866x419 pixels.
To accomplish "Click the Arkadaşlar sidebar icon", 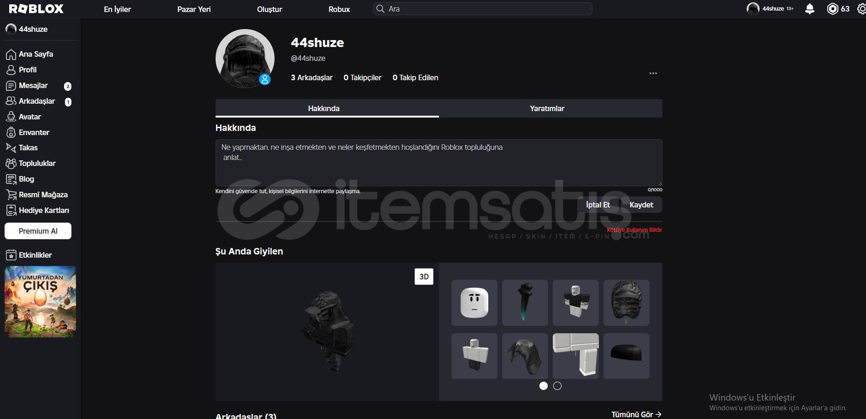I will coord(11,101).
